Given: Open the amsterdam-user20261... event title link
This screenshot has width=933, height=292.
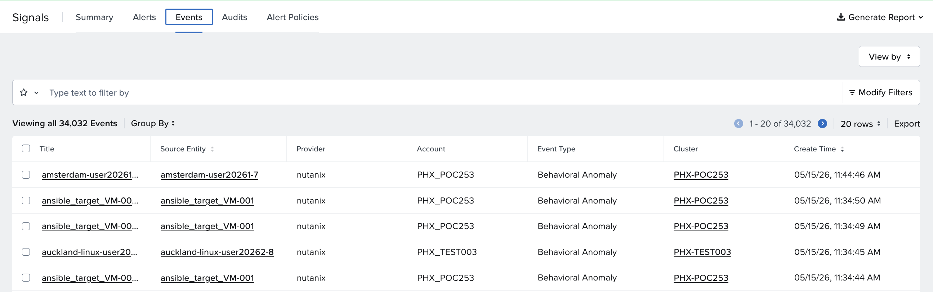Looking at the screenshot, I should (x=90, y=175).
